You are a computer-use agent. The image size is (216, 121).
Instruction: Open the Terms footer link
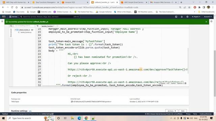(x=195, y=114)
